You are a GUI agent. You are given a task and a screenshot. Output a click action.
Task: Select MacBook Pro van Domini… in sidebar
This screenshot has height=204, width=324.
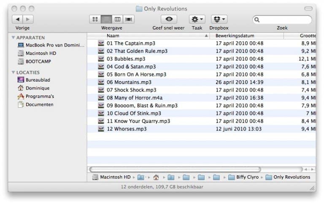pos(51,45)
